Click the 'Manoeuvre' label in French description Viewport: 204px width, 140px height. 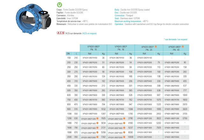pos(61,24)
